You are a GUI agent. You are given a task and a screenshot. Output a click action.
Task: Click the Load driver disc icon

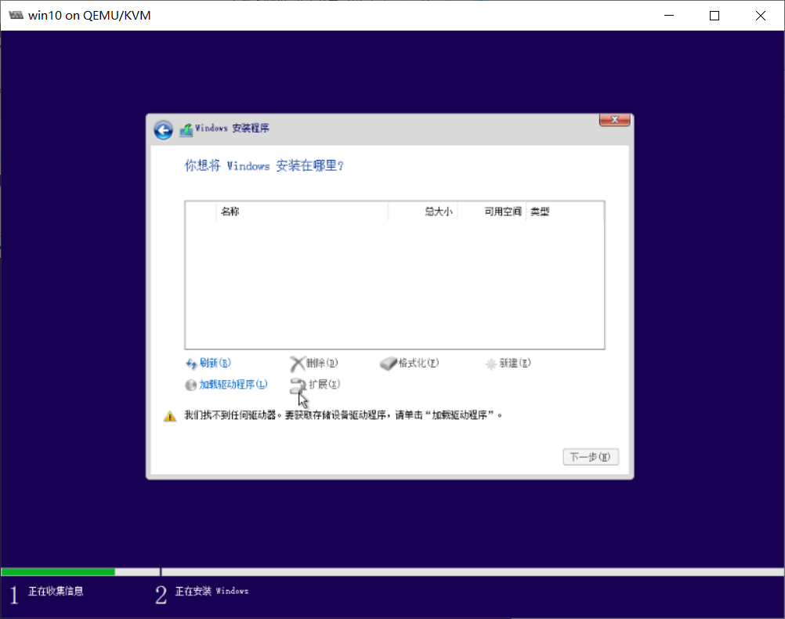(x=190, y=385)
